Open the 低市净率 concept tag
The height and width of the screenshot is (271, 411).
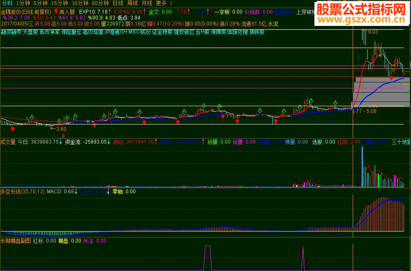tap(50, 32)
